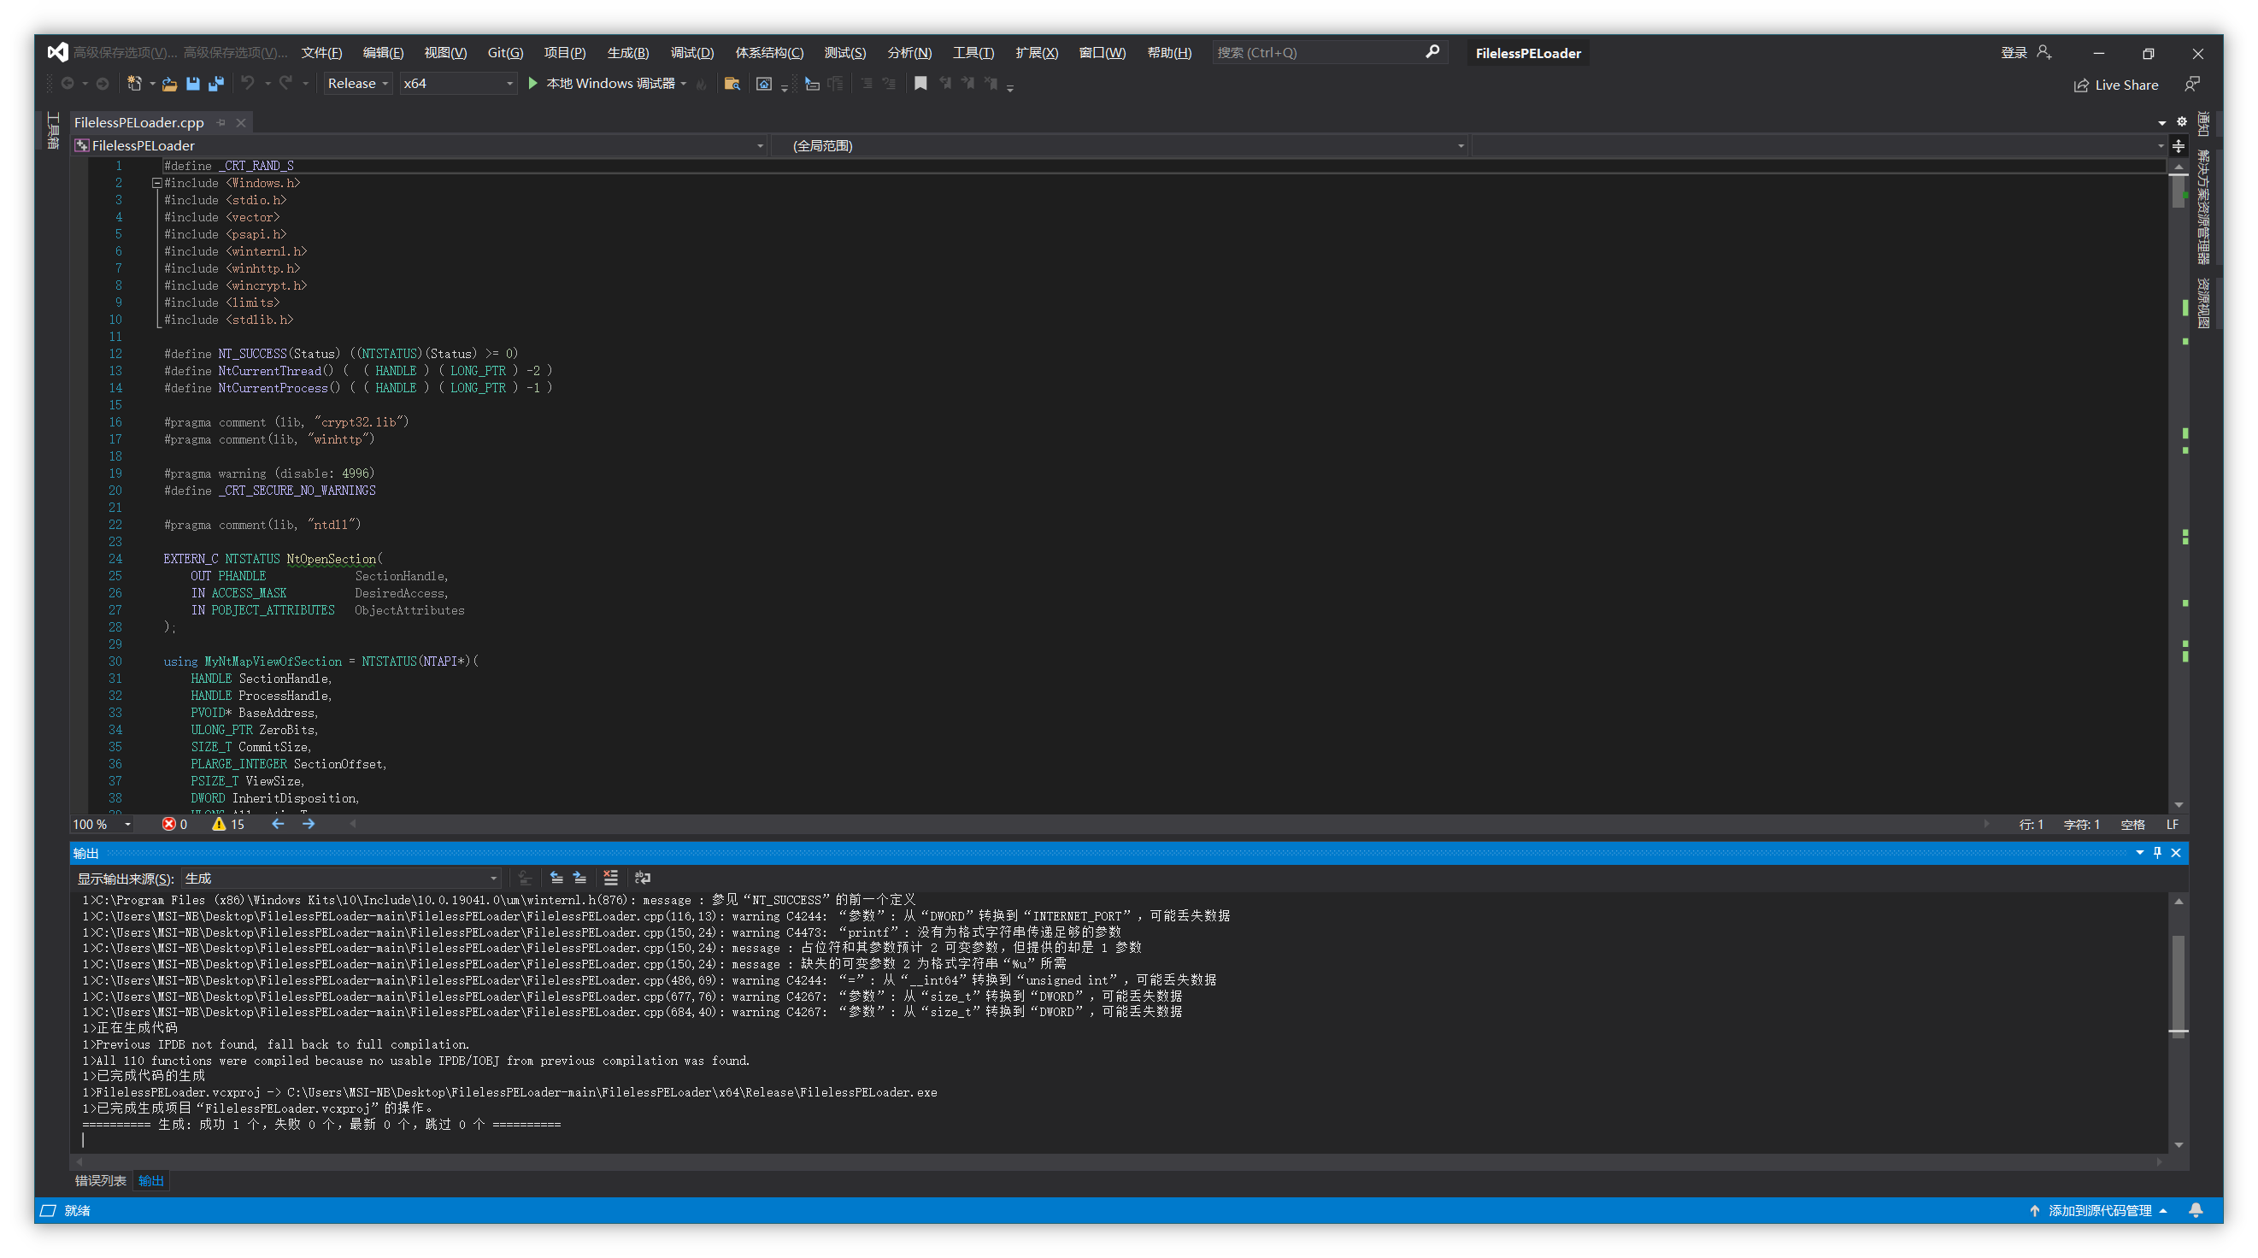Open a file using the folder icon
This screenshot has width=2258, height=1258.
[x=169, y=83]
